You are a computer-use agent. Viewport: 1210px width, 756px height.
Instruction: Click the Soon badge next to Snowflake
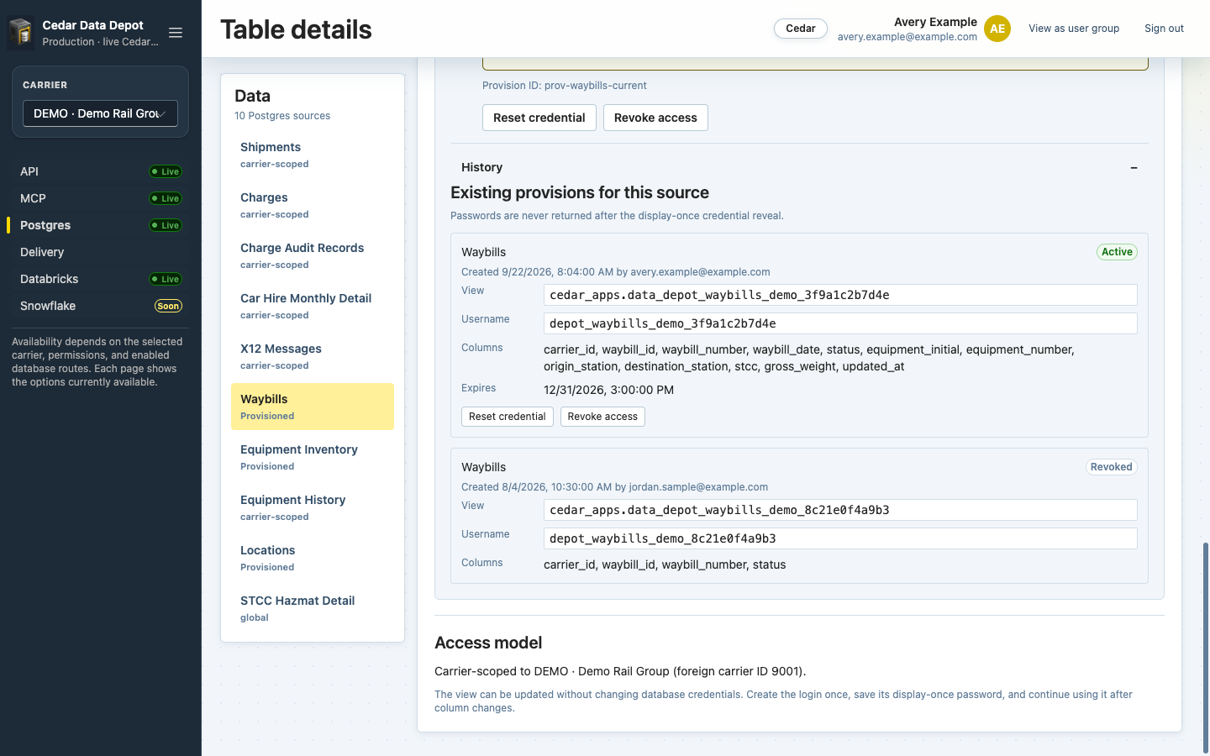pyautogui.click(x=168, y=306)
